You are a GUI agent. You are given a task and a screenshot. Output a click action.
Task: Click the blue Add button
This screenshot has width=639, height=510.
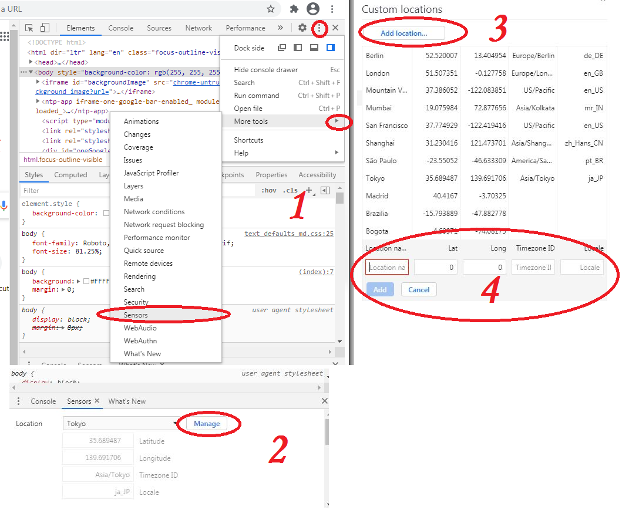pos(380,289)
